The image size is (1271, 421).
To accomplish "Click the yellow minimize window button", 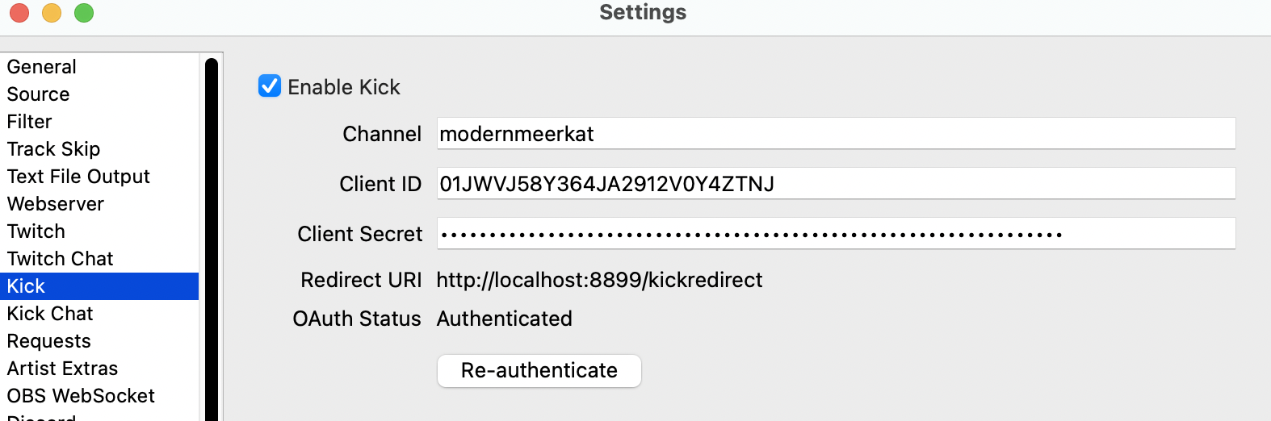I will click(x=52, y=13).
